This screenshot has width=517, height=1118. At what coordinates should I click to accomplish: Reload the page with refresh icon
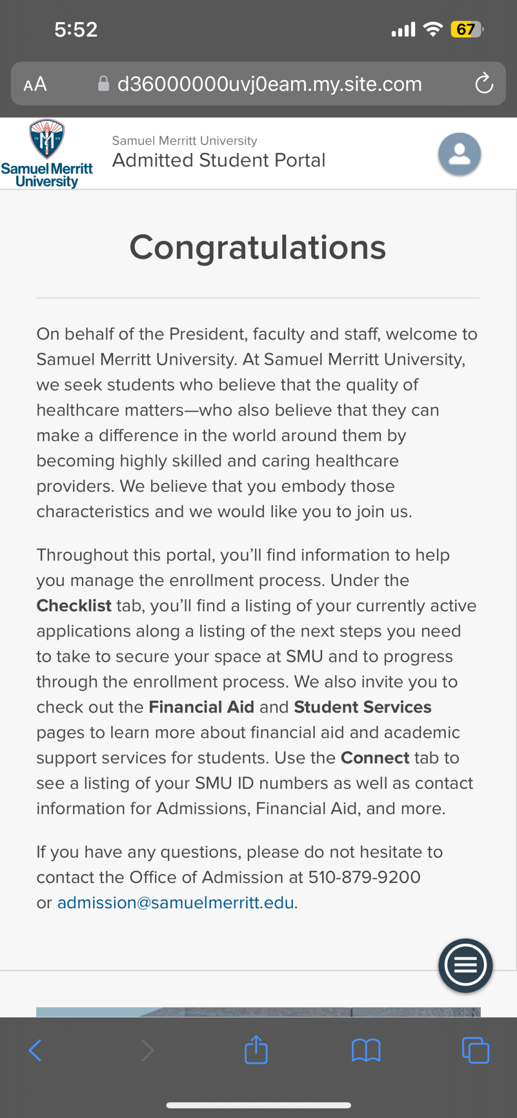click(484, 84)
